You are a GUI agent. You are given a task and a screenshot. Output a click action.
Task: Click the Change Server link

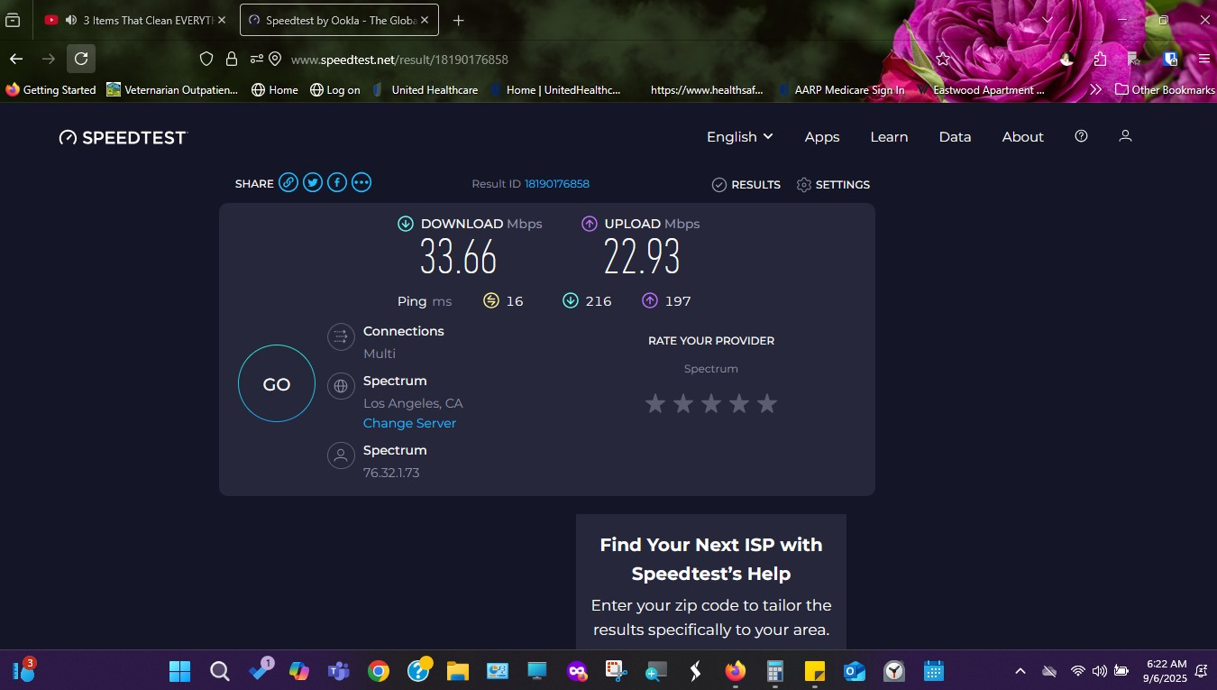[x=409, y=423]
